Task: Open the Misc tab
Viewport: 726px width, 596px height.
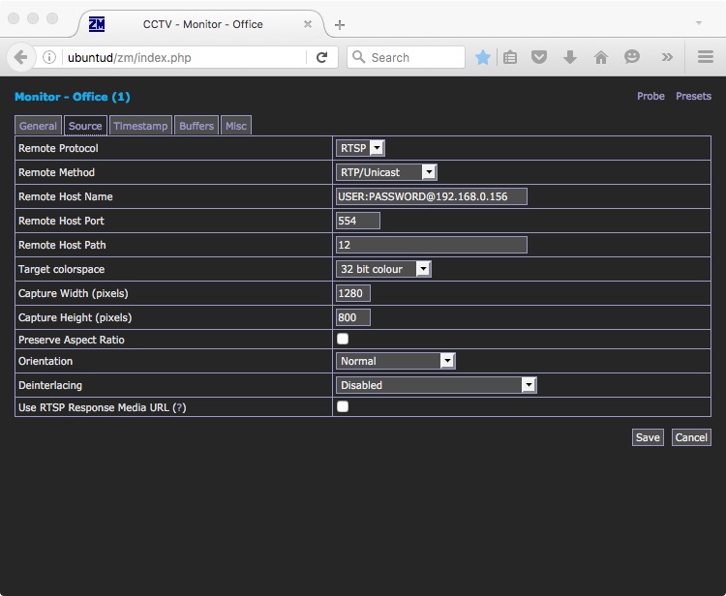Action: [x=236, y=126]
